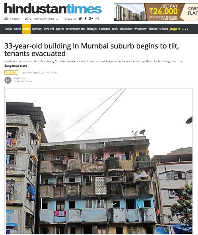Go to the sl vs ind section
This screenshot has height=235, width=198.
point(49,29)
